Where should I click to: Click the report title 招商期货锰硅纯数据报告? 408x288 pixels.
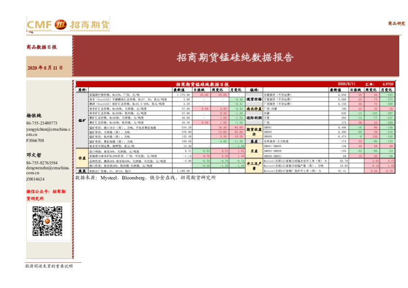[x=235, y=58]
